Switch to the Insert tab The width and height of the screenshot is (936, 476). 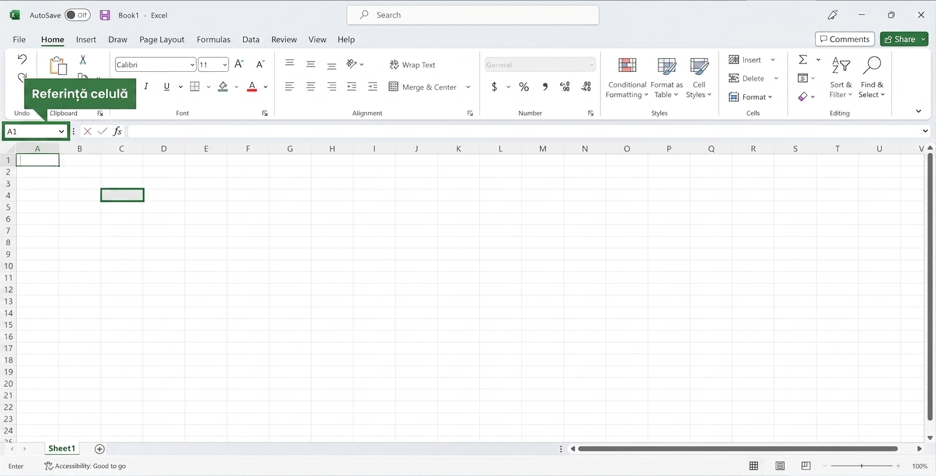[86, 39]
